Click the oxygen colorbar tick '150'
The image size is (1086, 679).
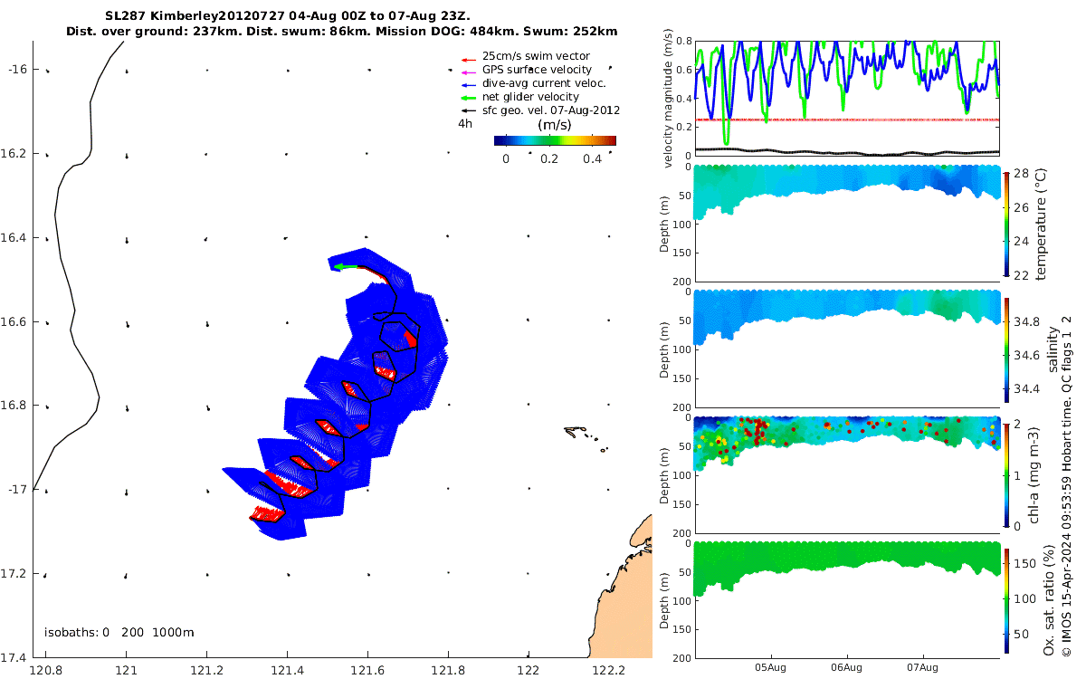pyautogui.click(x=1024, y=562)
